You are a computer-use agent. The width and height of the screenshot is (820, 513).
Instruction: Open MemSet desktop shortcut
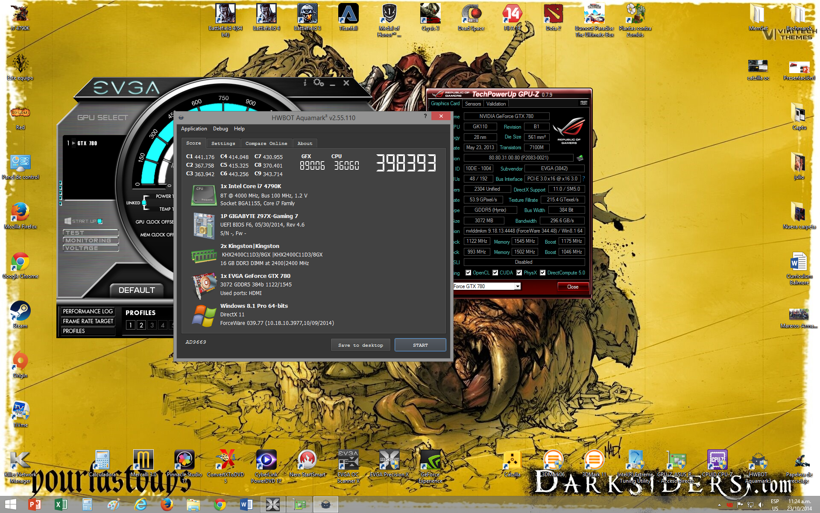tap(758, 18)
